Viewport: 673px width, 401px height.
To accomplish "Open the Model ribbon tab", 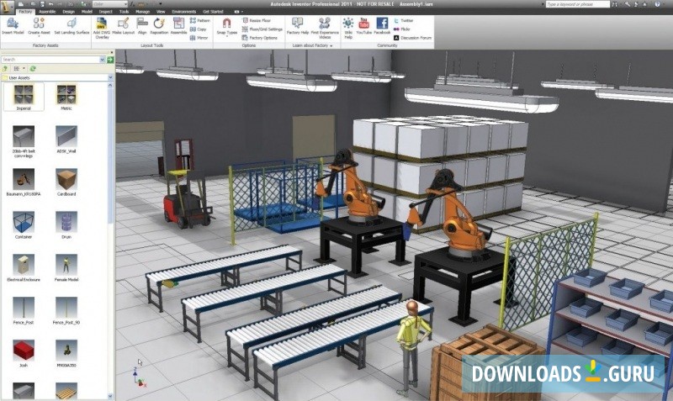I will tap(87, 12).
